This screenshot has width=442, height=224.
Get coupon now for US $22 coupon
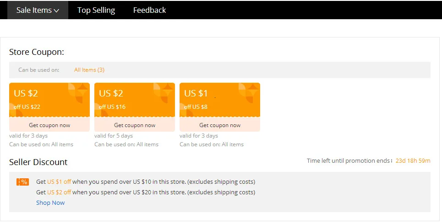49,125
